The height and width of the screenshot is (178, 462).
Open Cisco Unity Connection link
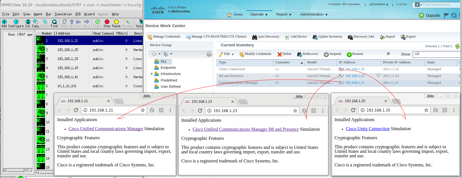(368, 129)
